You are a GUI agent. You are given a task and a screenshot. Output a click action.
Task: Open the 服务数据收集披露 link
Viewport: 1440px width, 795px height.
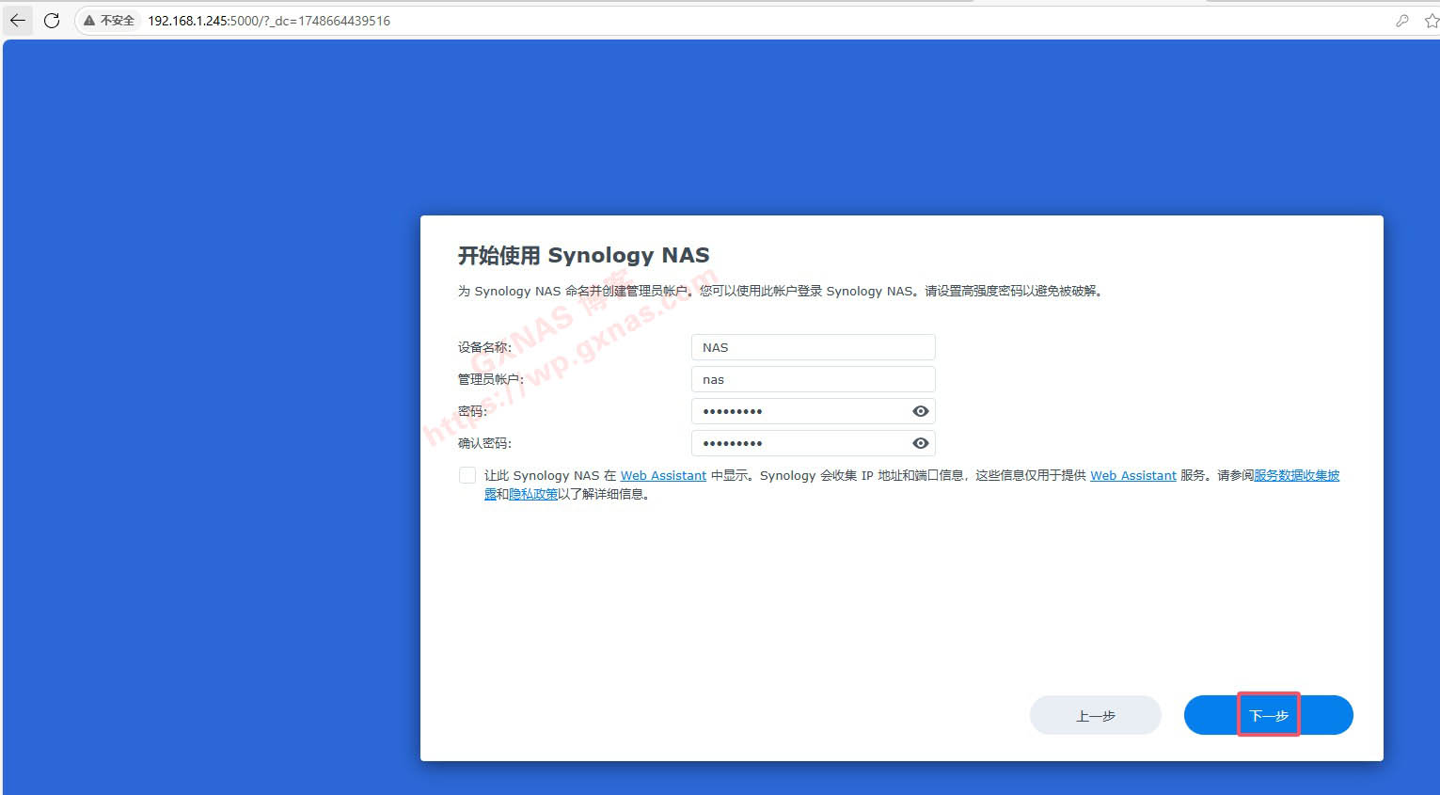[x=1296, y=476]
